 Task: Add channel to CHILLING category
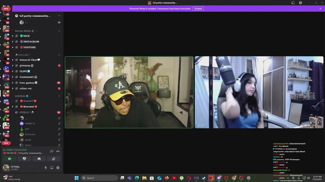pos(59,55)
